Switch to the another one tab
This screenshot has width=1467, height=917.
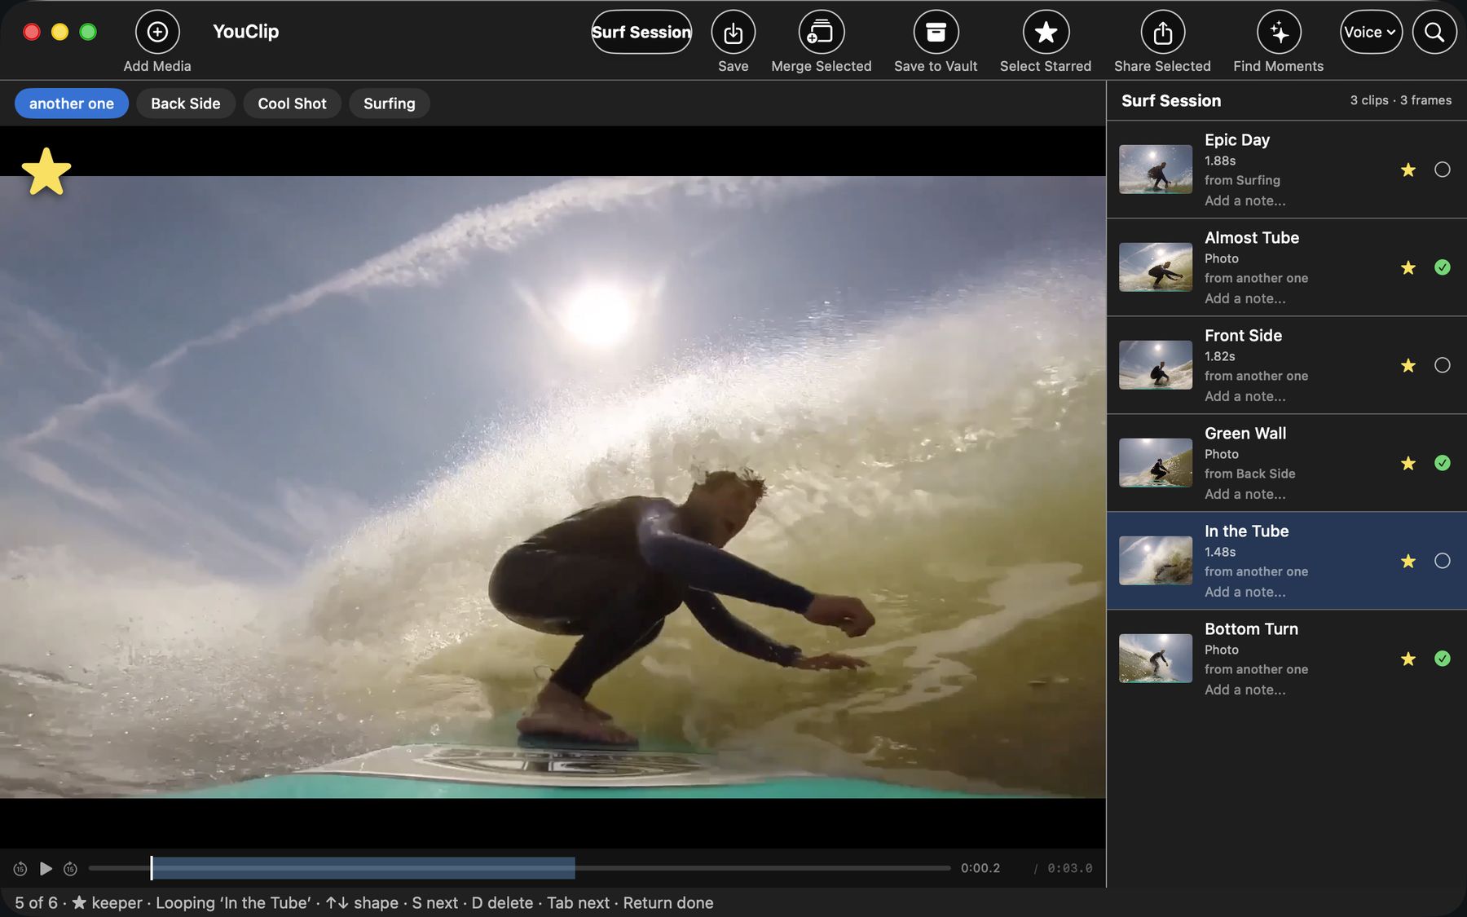[72, 104]
